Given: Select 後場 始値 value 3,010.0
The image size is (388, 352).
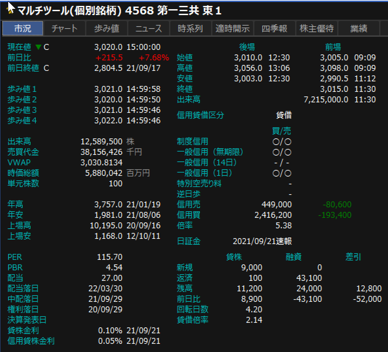Looking at the screenshot, I should tap(248, 58).
